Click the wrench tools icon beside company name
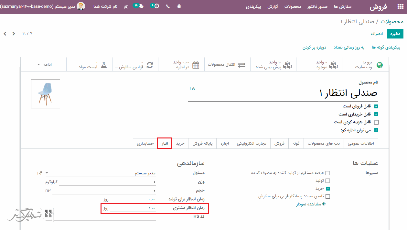407x230 pixels. click(126, 6)
